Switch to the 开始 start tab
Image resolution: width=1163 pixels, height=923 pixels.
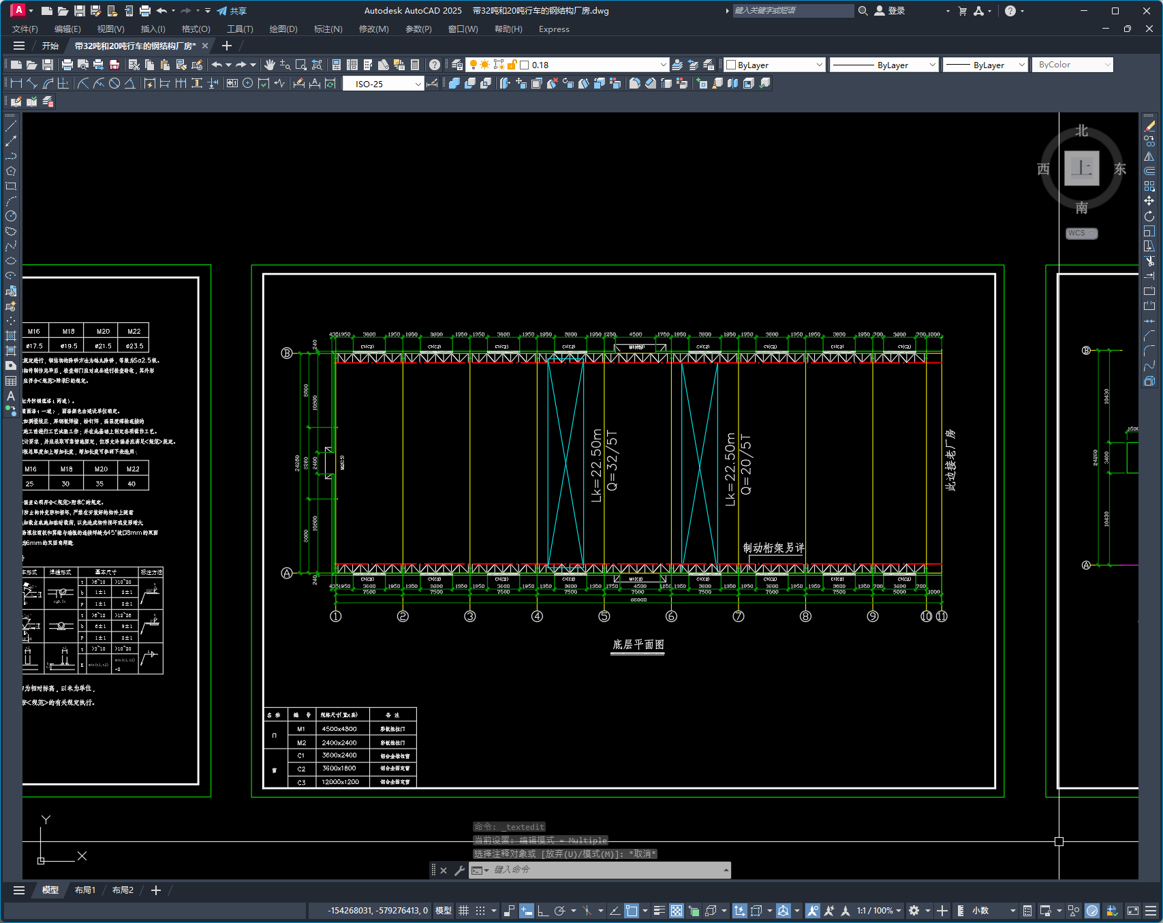pyautogui.click(x=50, y=46)
